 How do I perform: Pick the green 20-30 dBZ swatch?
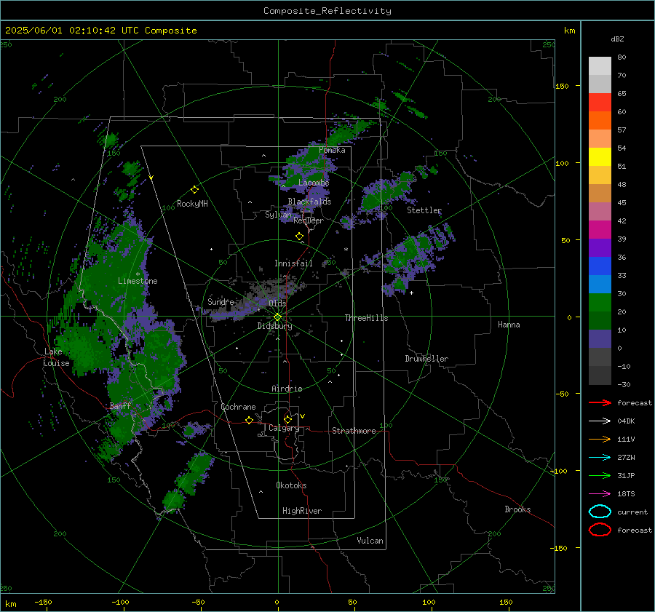coord(600,303)
